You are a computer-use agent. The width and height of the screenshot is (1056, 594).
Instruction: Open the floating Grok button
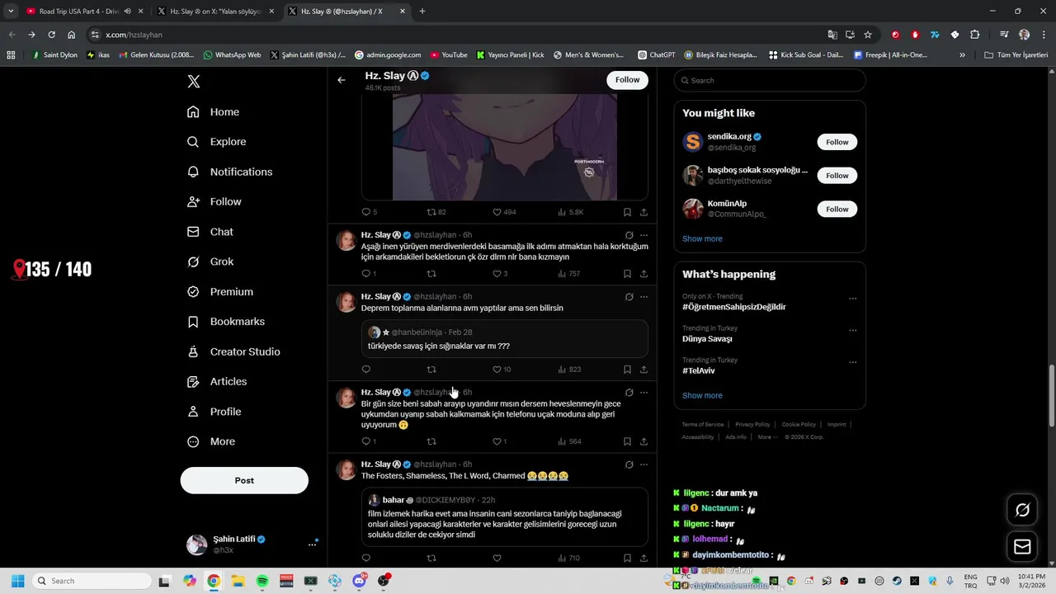[1022, 511]
